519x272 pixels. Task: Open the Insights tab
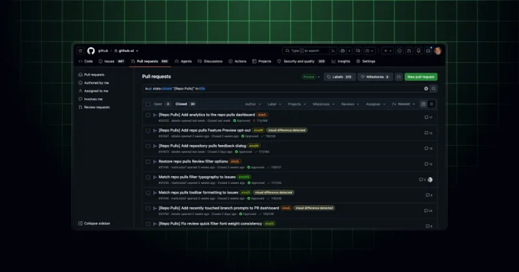click(341, 62)
